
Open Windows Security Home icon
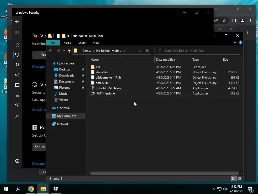click(x=17, y=45)
